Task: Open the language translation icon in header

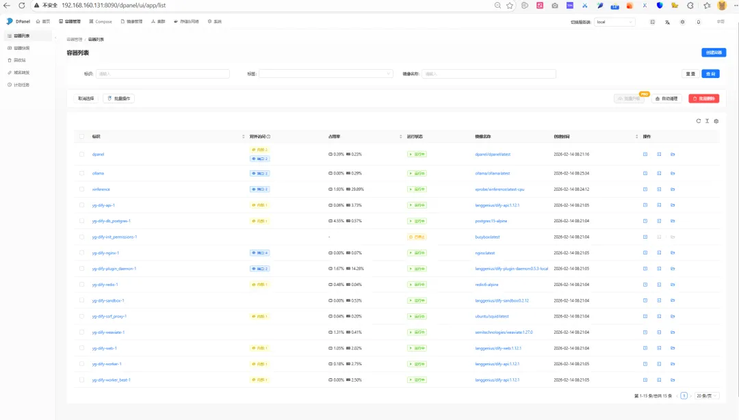Action: pyautogui.click(x=667, y=22)
